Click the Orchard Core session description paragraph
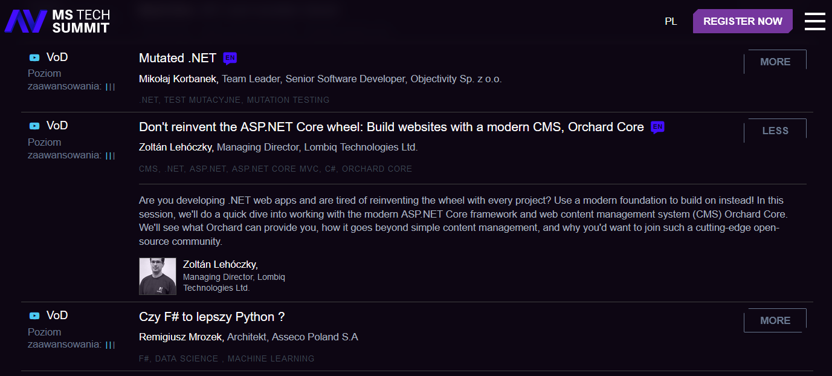Viewport: 832px width, 376px height. coord(463,221)
